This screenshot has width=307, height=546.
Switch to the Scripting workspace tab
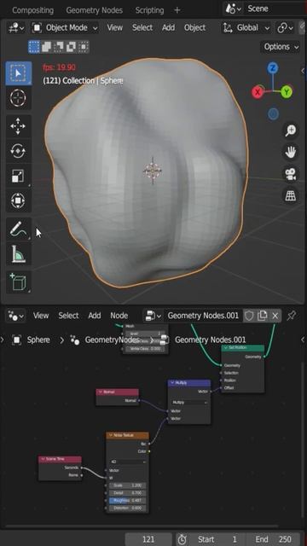pyautogui.click(x=149, y=10)
